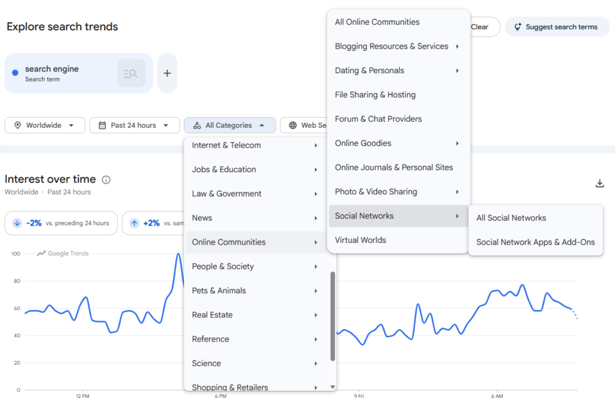Choose Online Journals & Personal Sites

399,168
